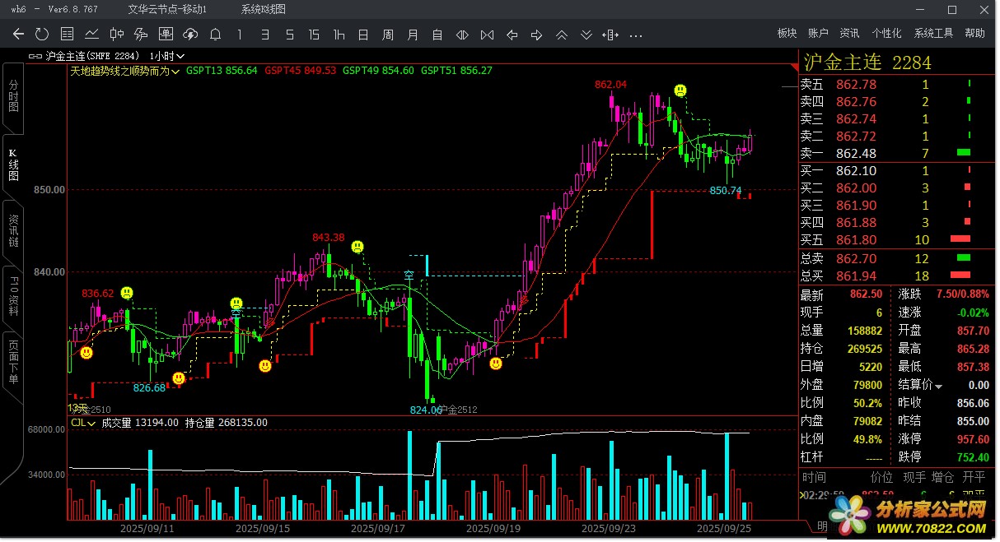Select the 分时图 side tab

pos(13,97)
